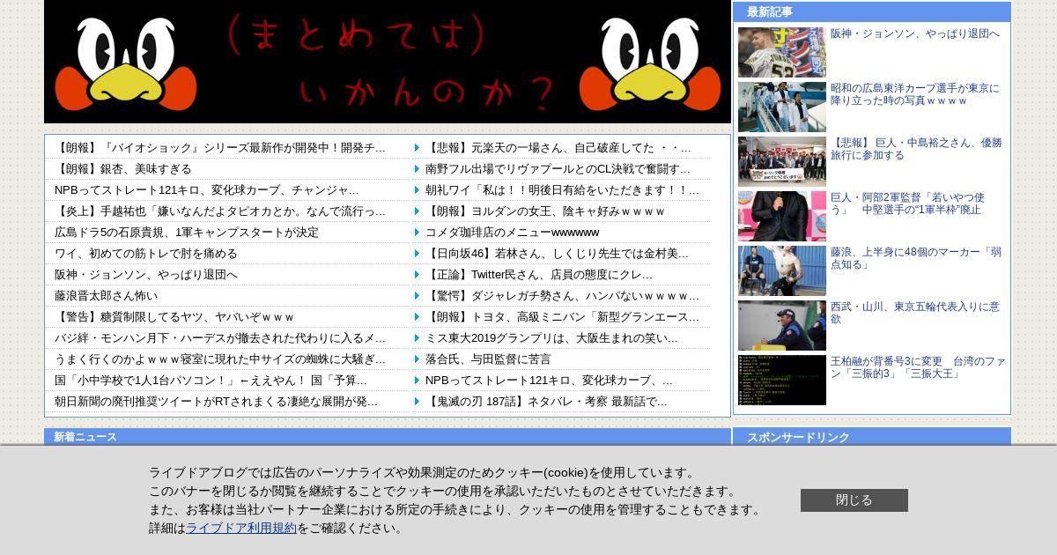The height and width of the screenshot is (555, 1057).
Task: Open thumbnail for 昭和の広島東洋カープ選手 article
Action: pos(782,107)
